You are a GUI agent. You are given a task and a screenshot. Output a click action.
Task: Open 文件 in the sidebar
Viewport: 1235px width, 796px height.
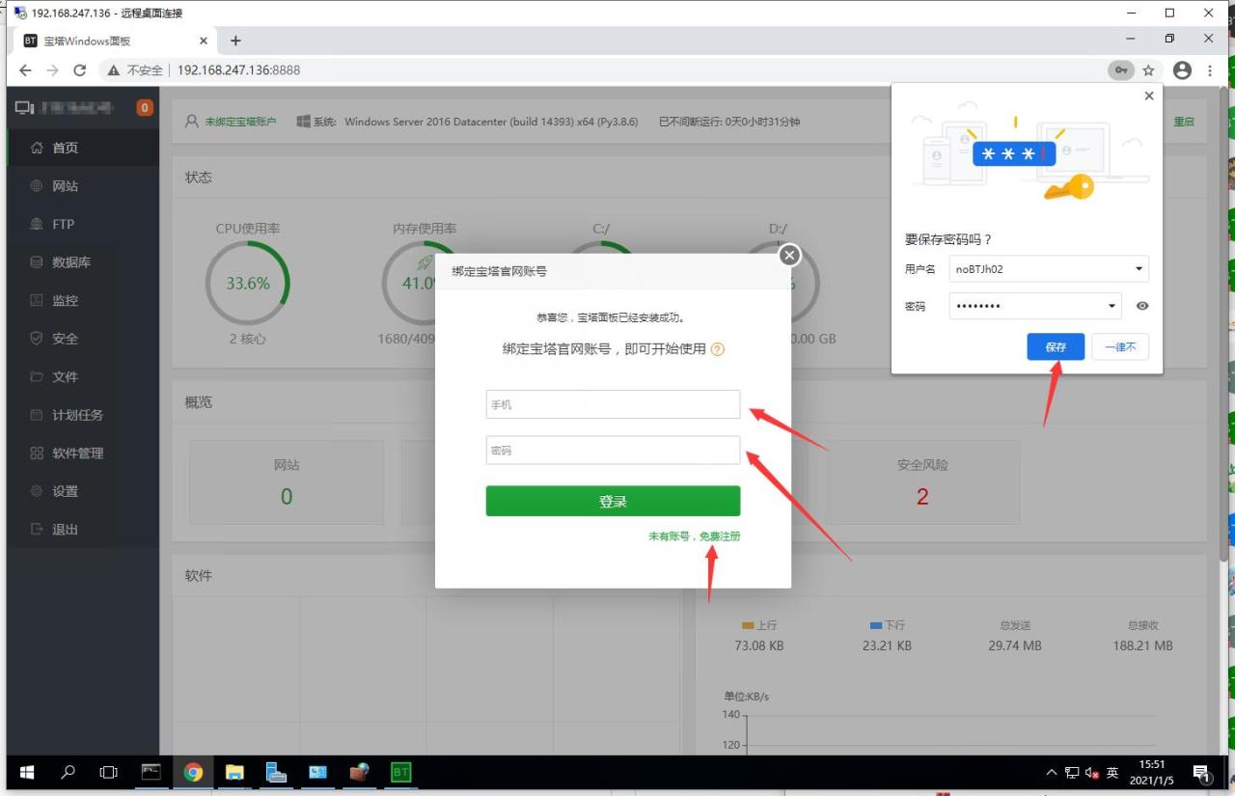coord(82,376)
